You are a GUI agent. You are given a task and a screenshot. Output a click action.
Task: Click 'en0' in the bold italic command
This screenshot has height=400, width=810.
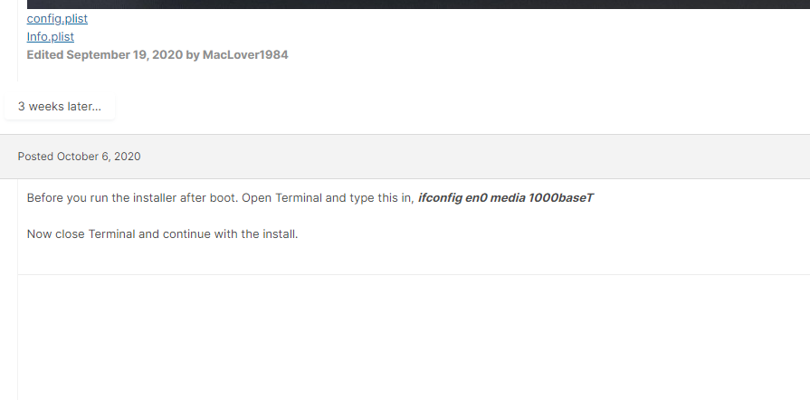(476, 198)
